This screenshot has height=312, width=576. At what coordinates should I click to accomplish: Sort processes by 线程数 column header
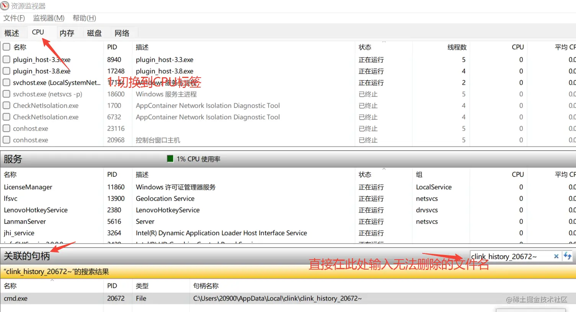[457, 47]
